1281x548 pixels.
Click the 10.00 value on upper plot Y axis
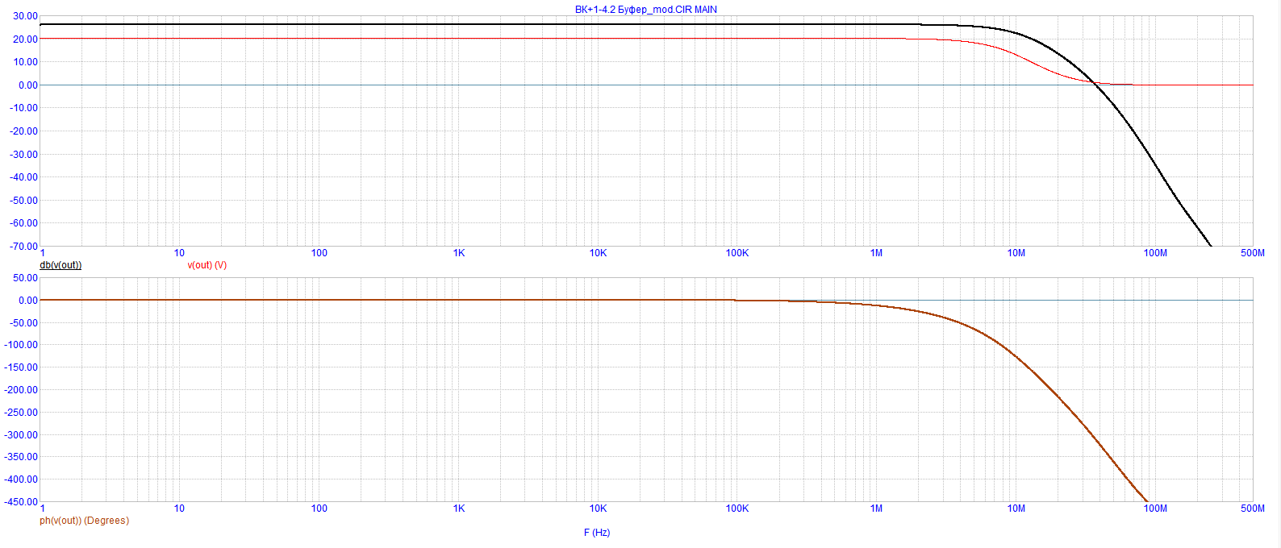26,62
